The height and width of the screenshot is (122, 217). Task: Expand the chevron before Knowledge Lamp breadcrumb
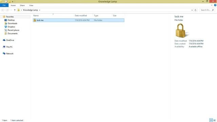[x=21, y=10]
